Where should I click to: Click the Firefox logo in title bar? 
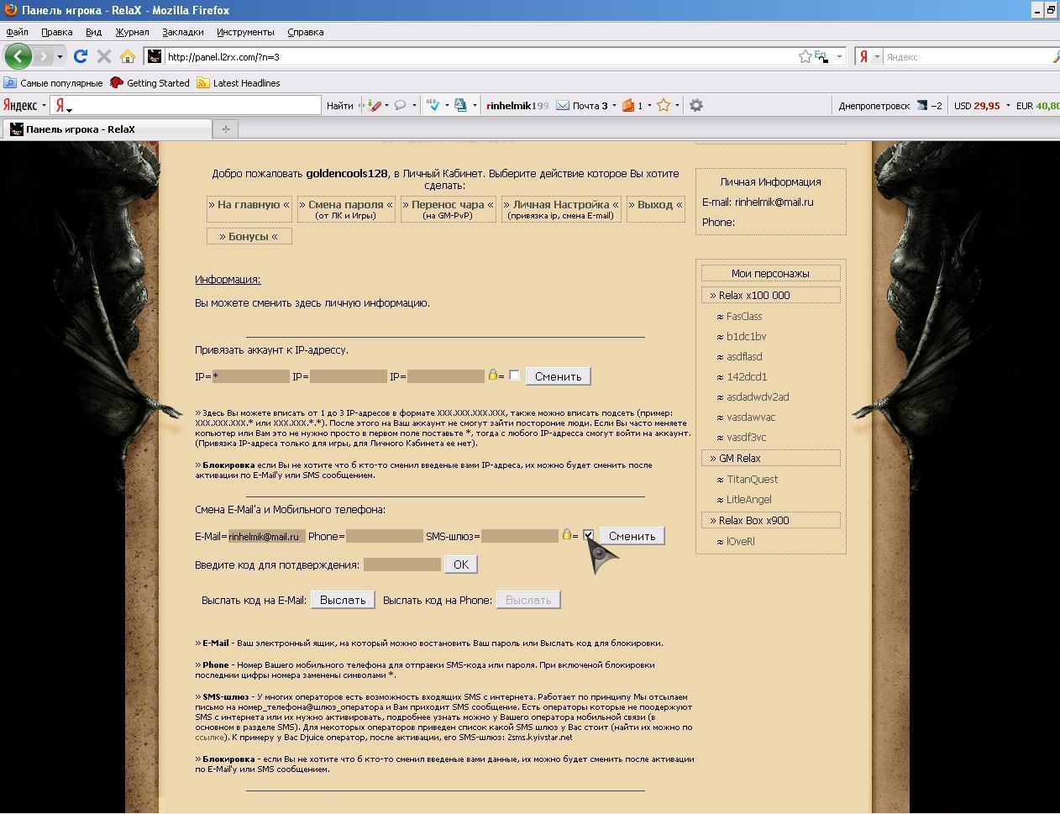(x=10, y=10)
